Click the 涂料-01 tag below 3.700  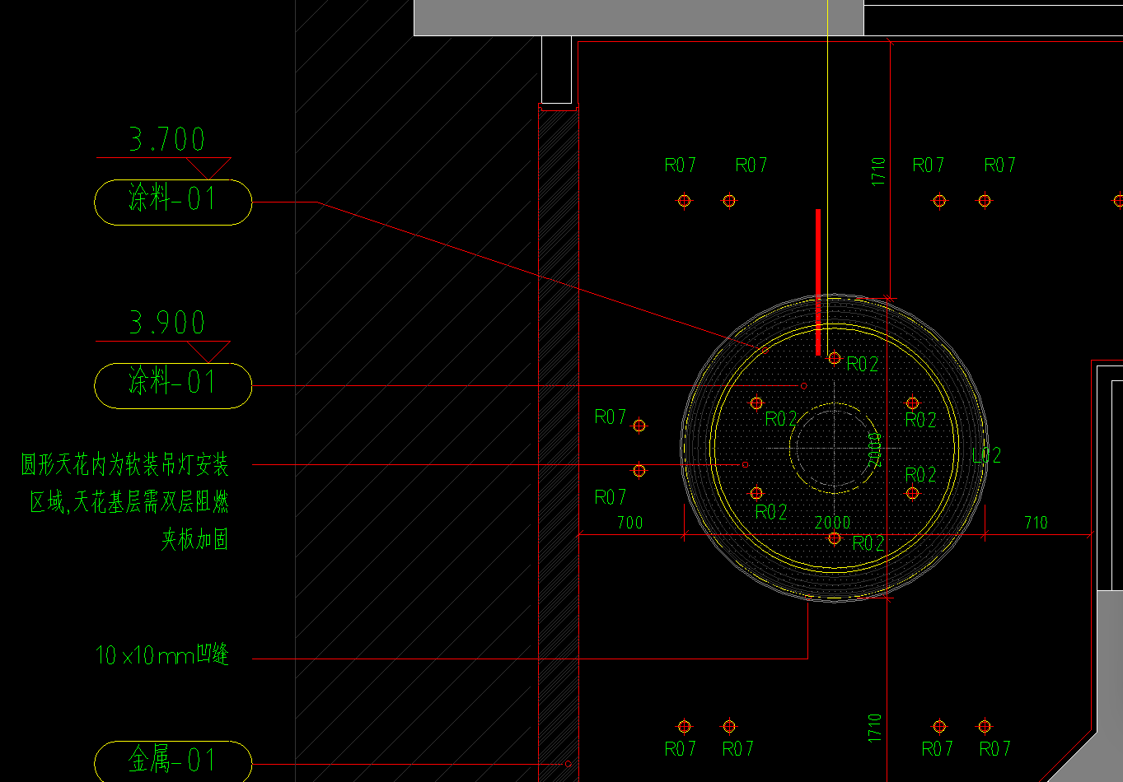(x=173, y=202)
